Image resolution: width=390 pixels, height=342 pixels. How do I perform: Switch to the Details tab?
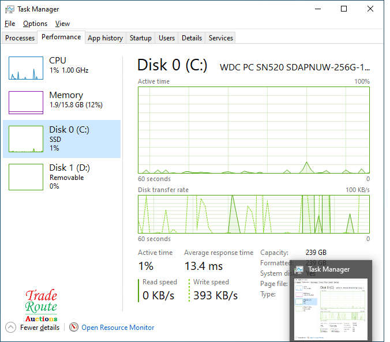[x=192, y=38]
